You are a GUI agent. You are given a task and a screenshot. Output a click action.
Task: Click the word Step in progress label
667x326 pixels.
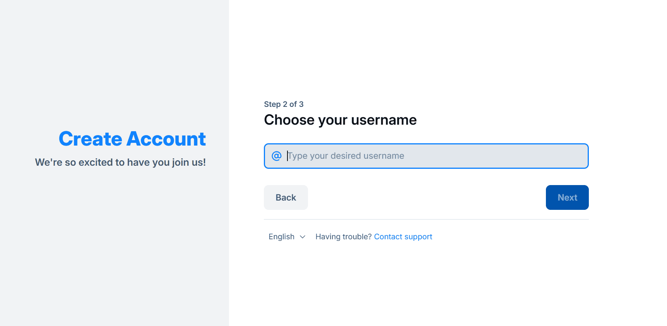tap(272, 105)
